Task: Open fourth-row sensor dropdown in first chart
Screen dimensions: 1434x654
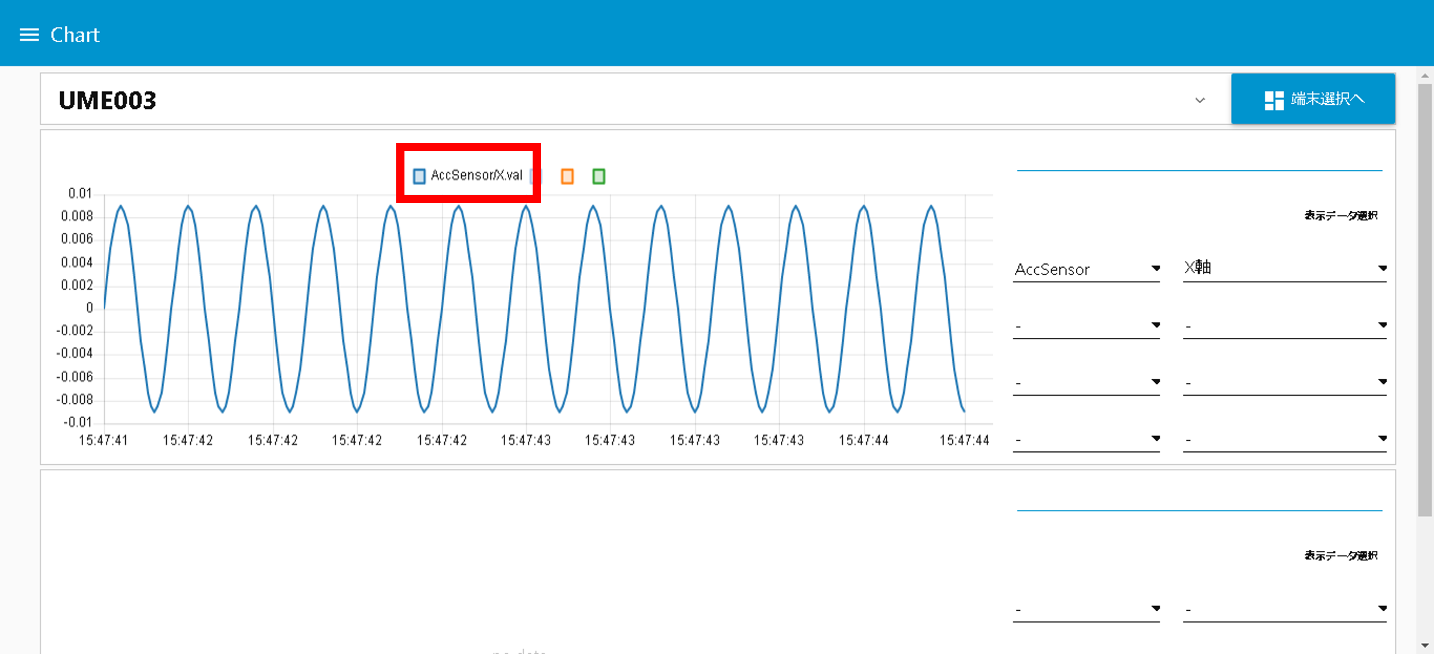Action: [x=1086, y=439]
